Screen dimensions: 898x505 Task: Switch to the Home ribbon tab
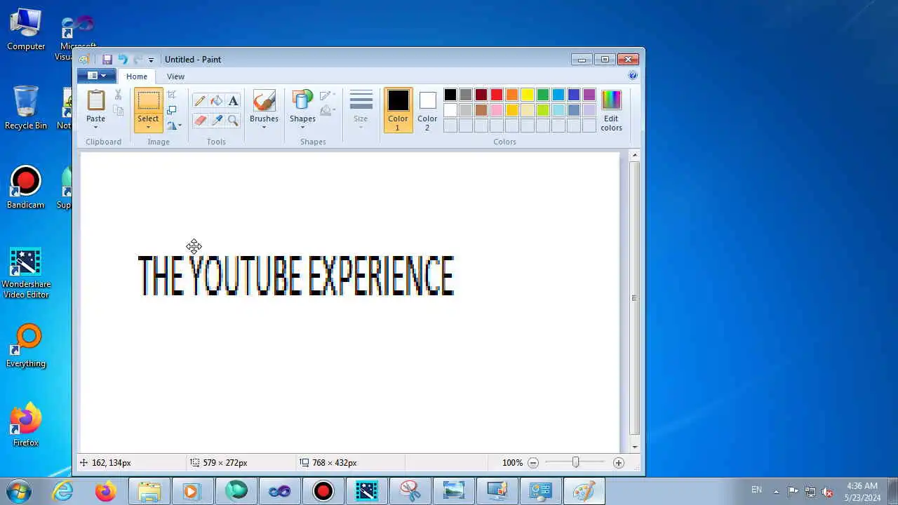pos(137,76)
